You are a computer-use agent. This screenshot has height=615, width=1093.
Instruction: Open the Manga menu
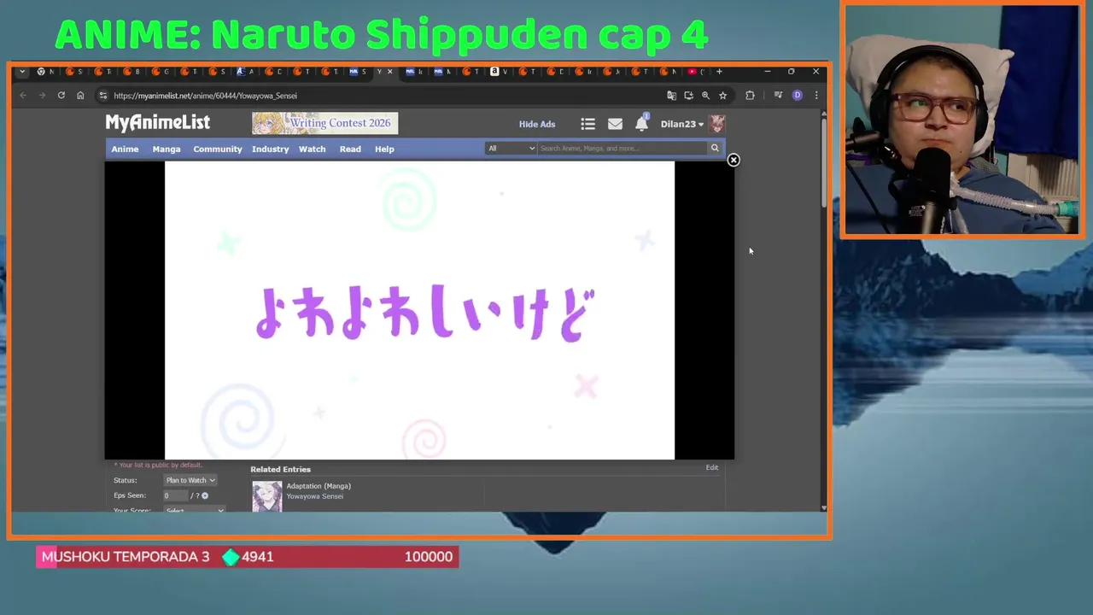(x=167, y=149)
